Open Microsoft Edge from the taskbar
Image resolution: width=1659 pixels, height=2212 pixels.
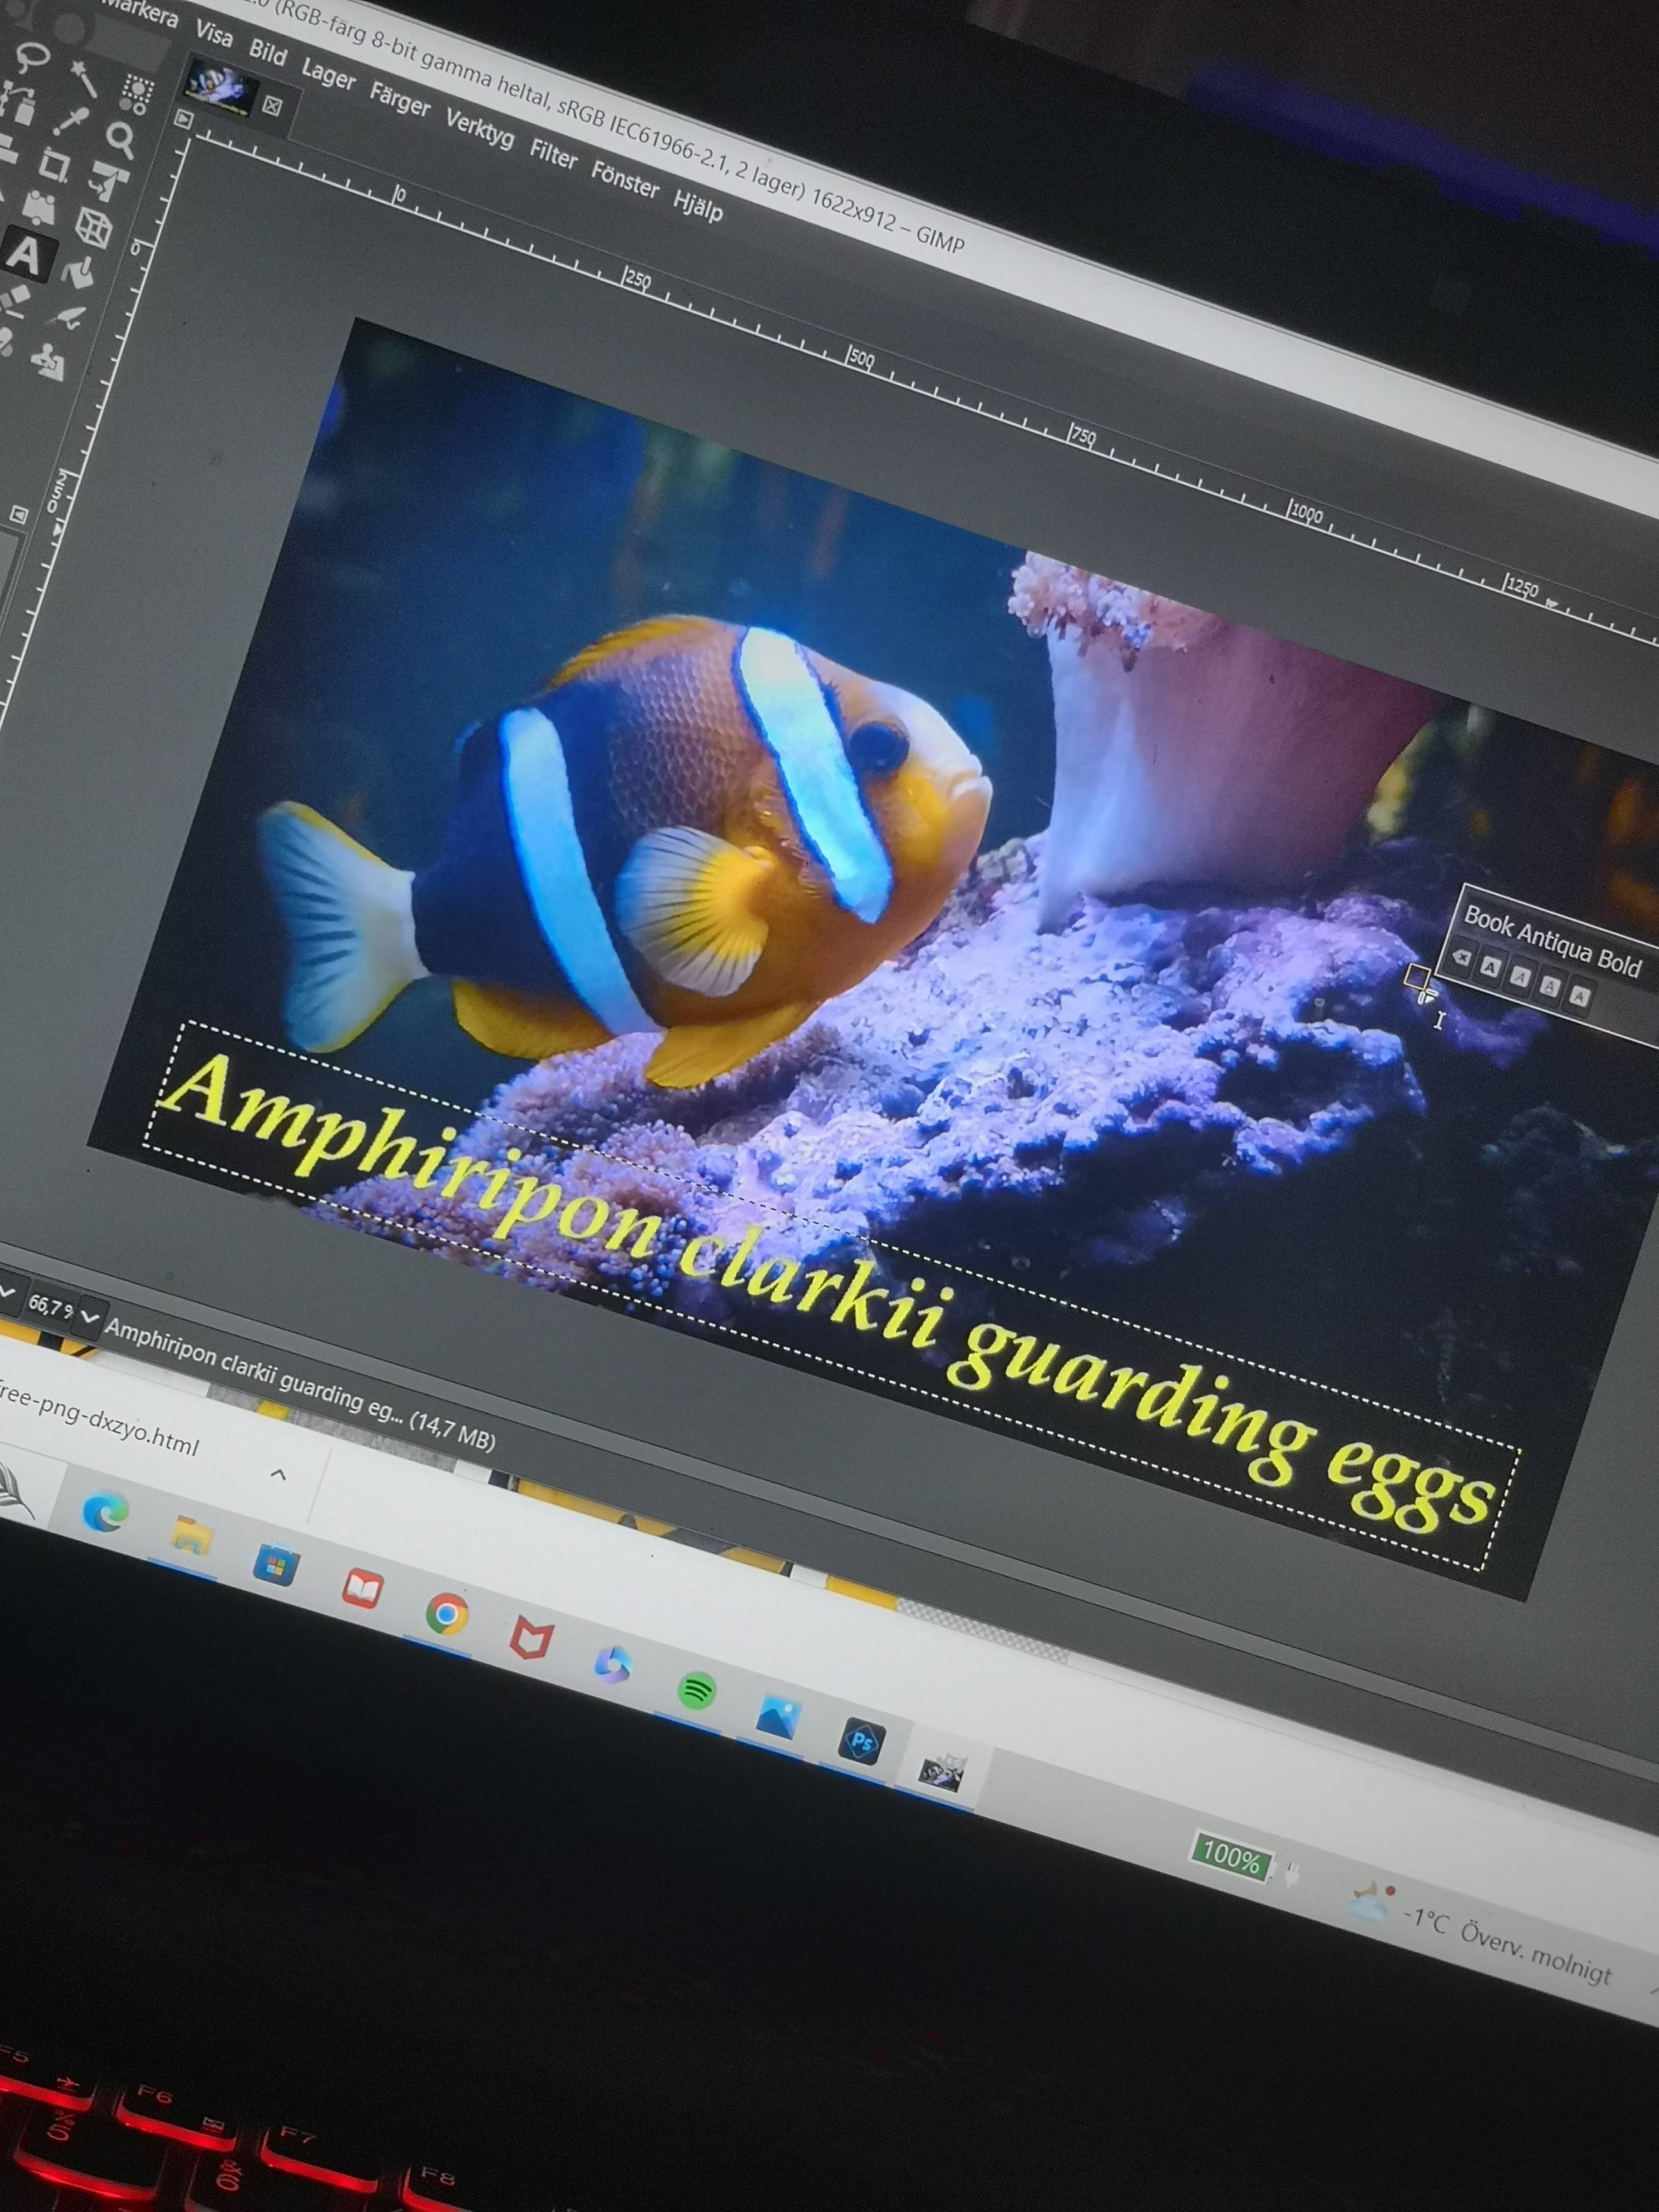[105, 1512]
